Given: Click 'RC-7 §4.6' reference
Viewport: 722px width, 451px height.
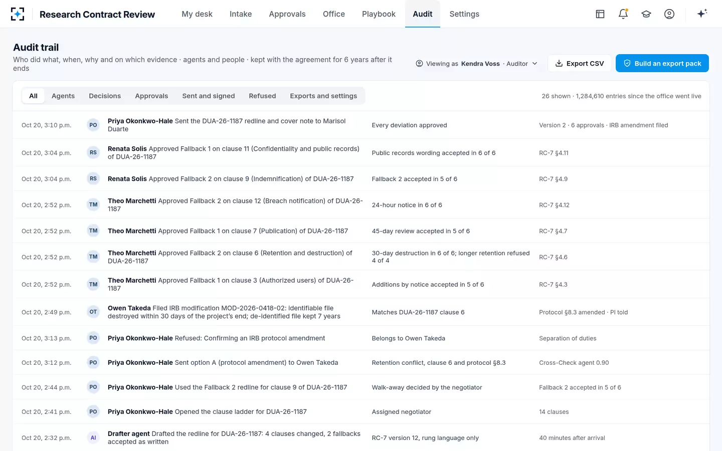Looking at the screenshot, I should (554, 257).
